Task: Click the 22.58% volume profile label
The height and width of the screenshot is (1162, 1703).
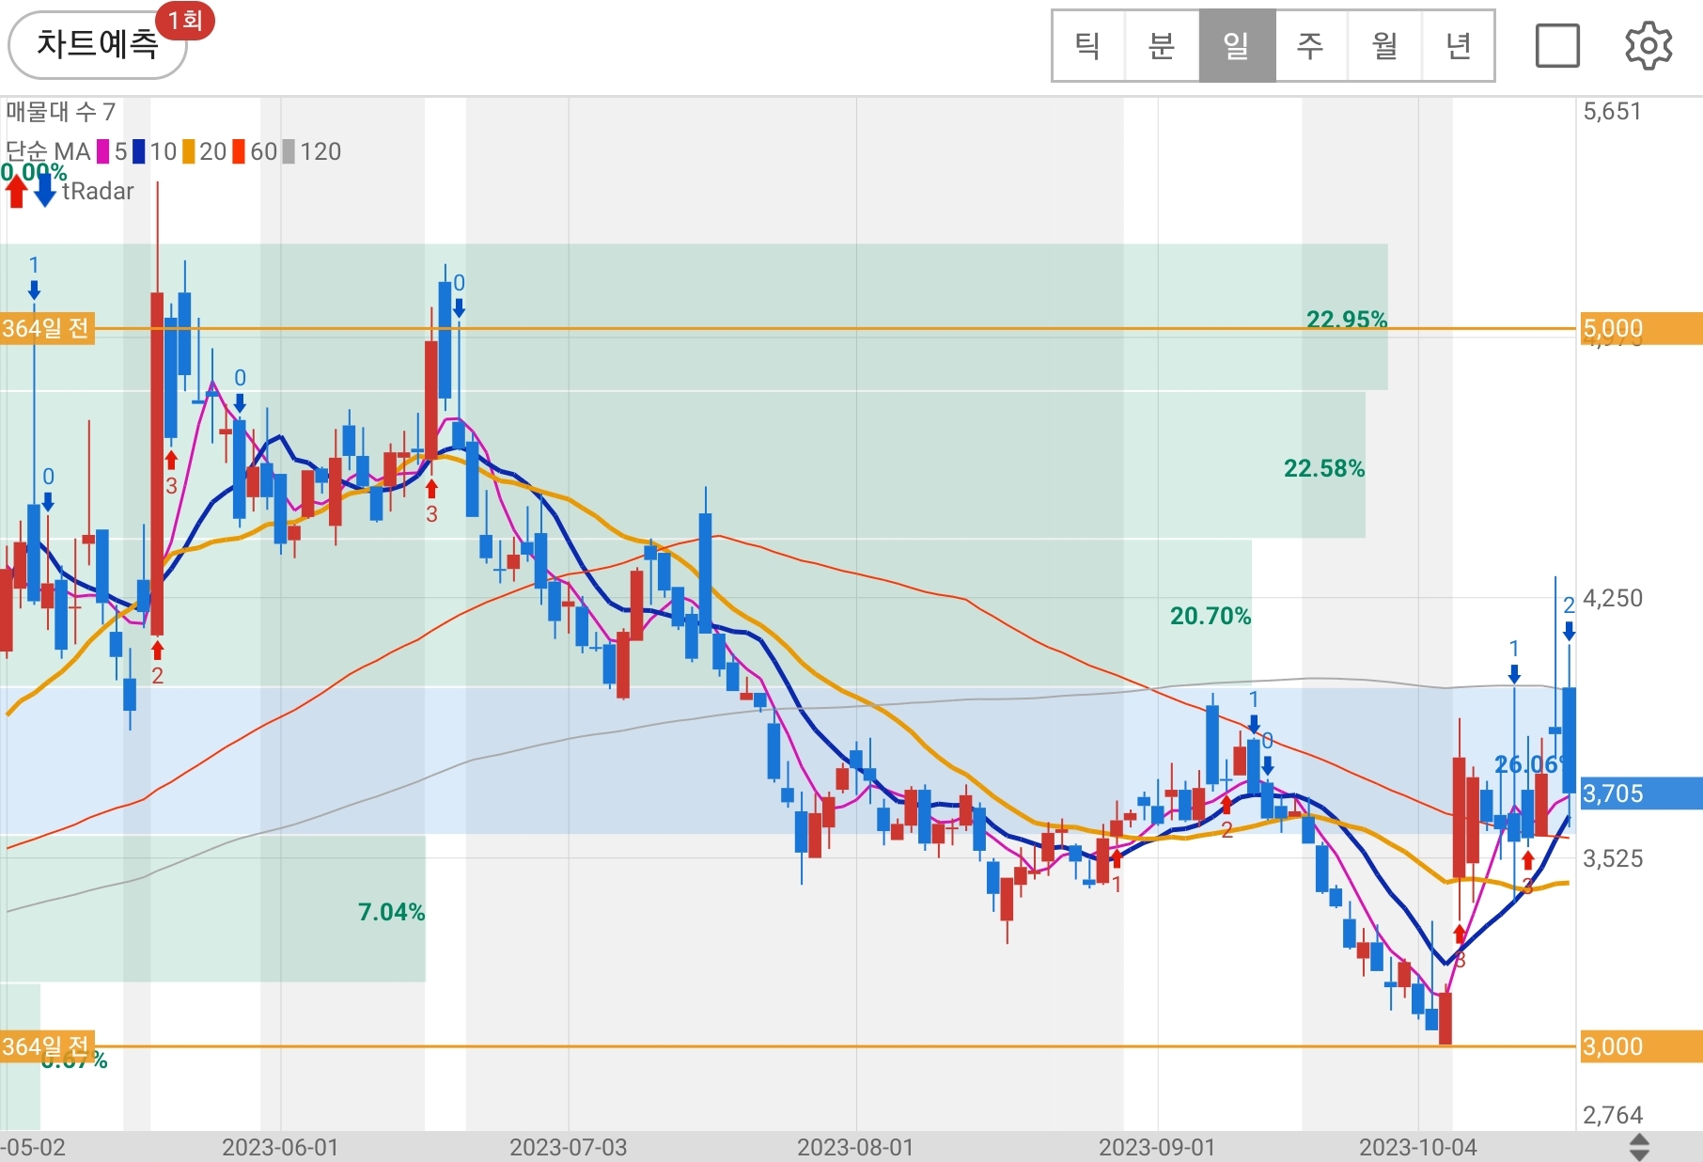Action: (x=1324, y=468)
